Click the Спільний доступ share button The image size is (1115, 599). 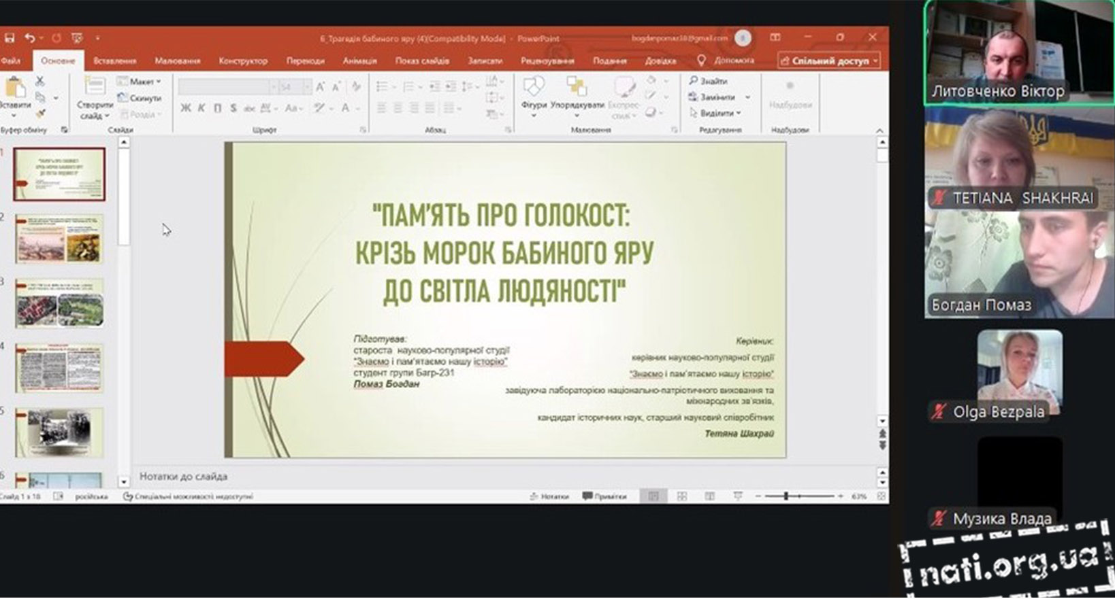click(829, 61)
